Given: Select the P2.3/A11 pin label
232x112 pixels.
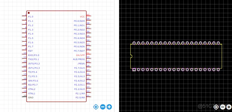Looking at the screenshot, I should tap(80, 85).
